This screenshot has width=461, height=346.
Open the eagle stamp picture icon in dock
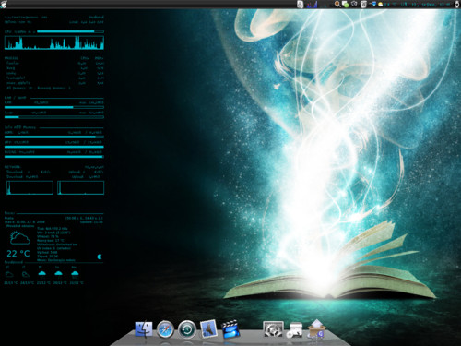208,329
